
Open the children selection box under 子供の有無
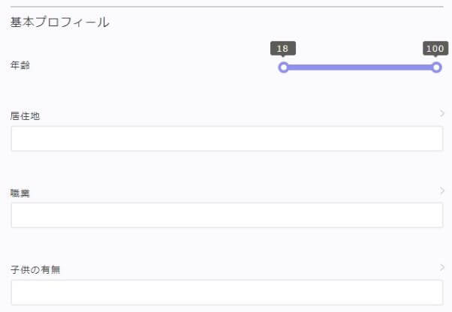click(x=227, y=292)
